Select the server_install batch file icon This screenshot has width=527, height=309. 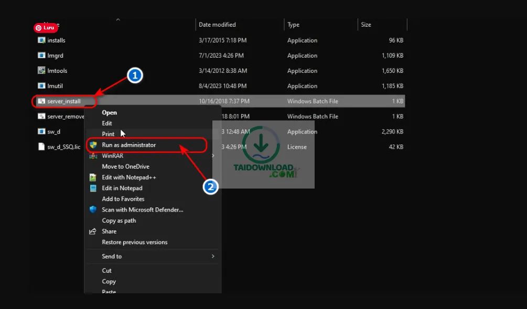(42, 101)
